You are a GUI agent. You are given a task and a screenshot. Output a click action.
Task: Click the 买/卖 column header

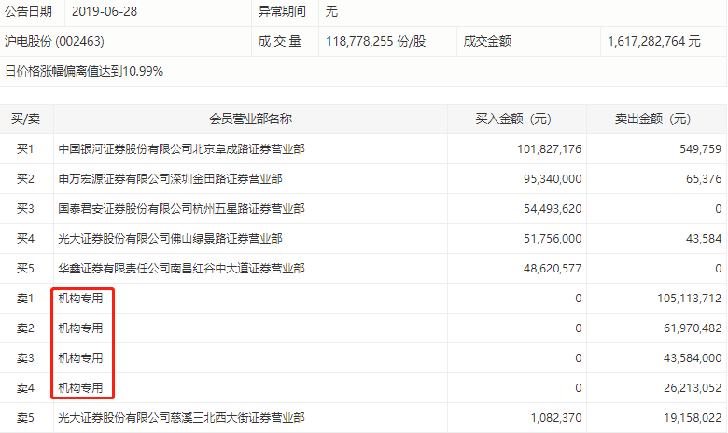coord(25,119)
